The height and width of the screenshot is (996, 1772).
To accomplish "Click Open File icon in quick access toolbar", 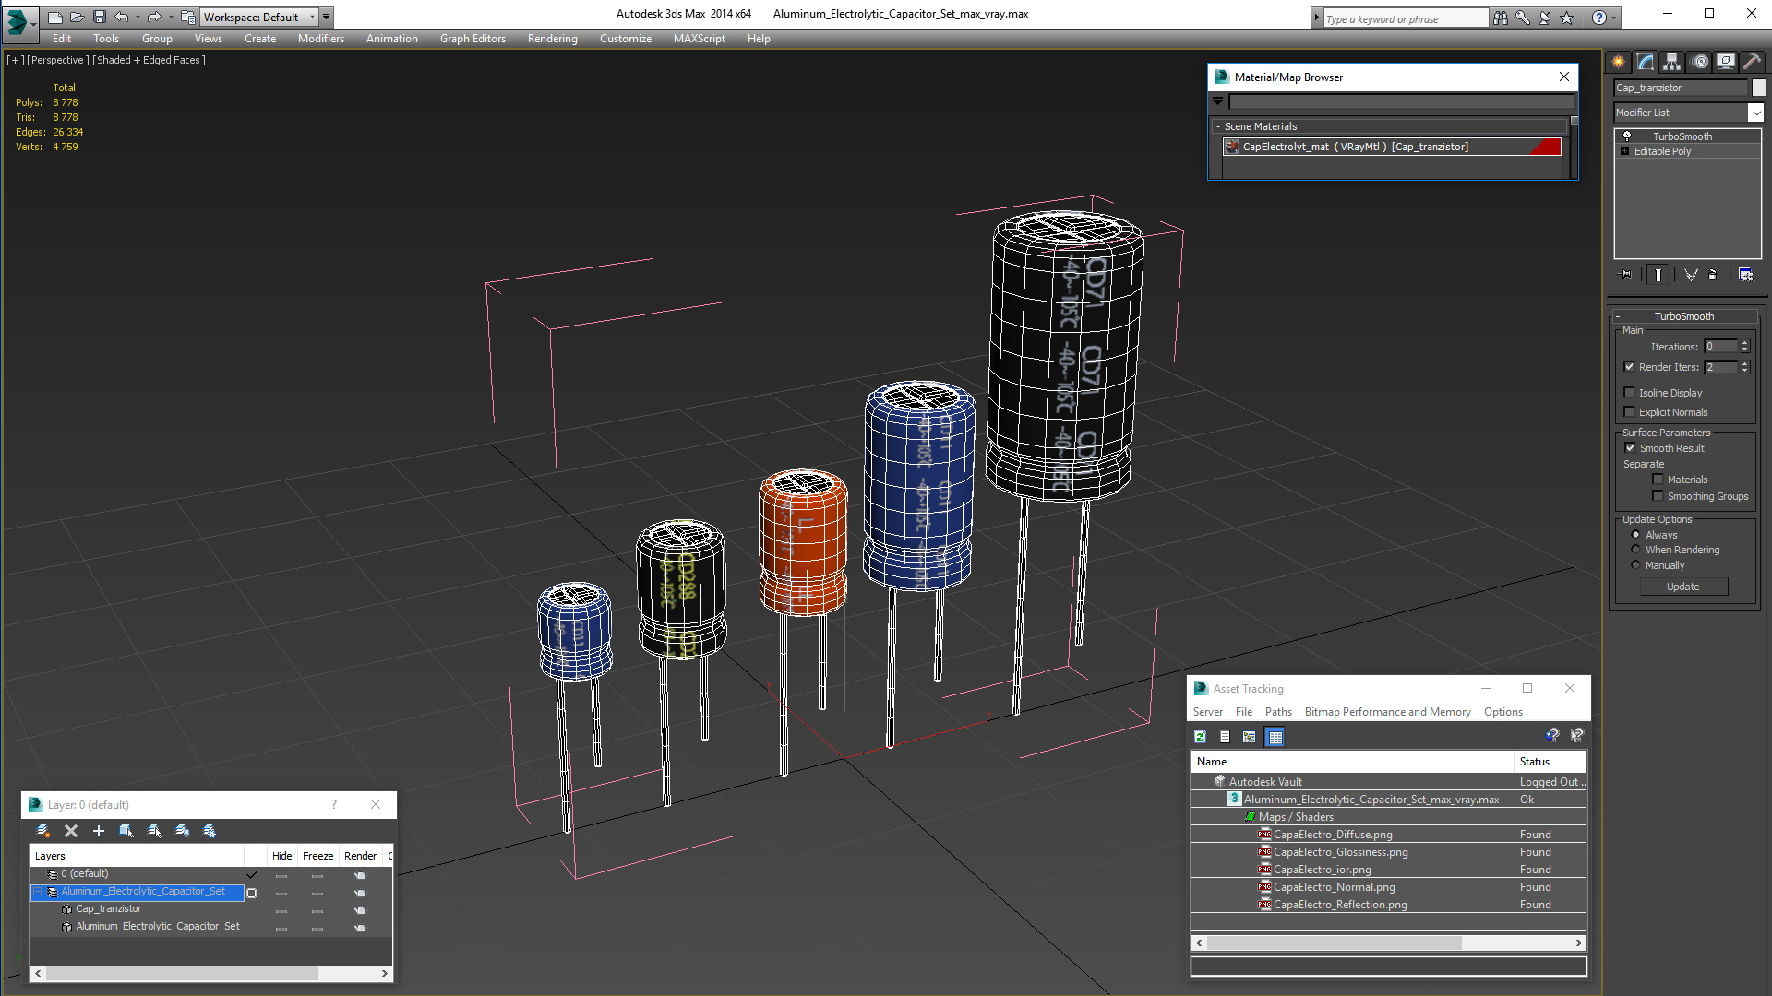I will coord(77,17).
